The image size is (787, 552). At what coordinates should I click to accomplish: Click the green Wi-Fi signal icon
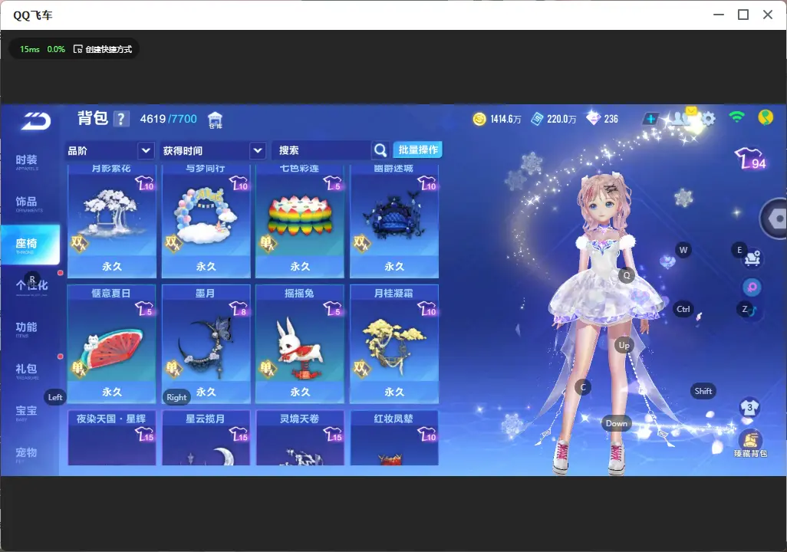(x=736, y=117)
